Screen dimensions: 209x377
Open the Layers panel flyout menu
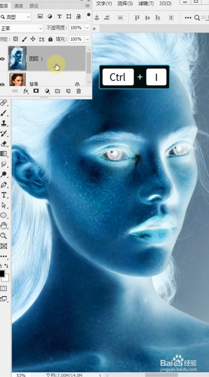(x=87, y=6)
